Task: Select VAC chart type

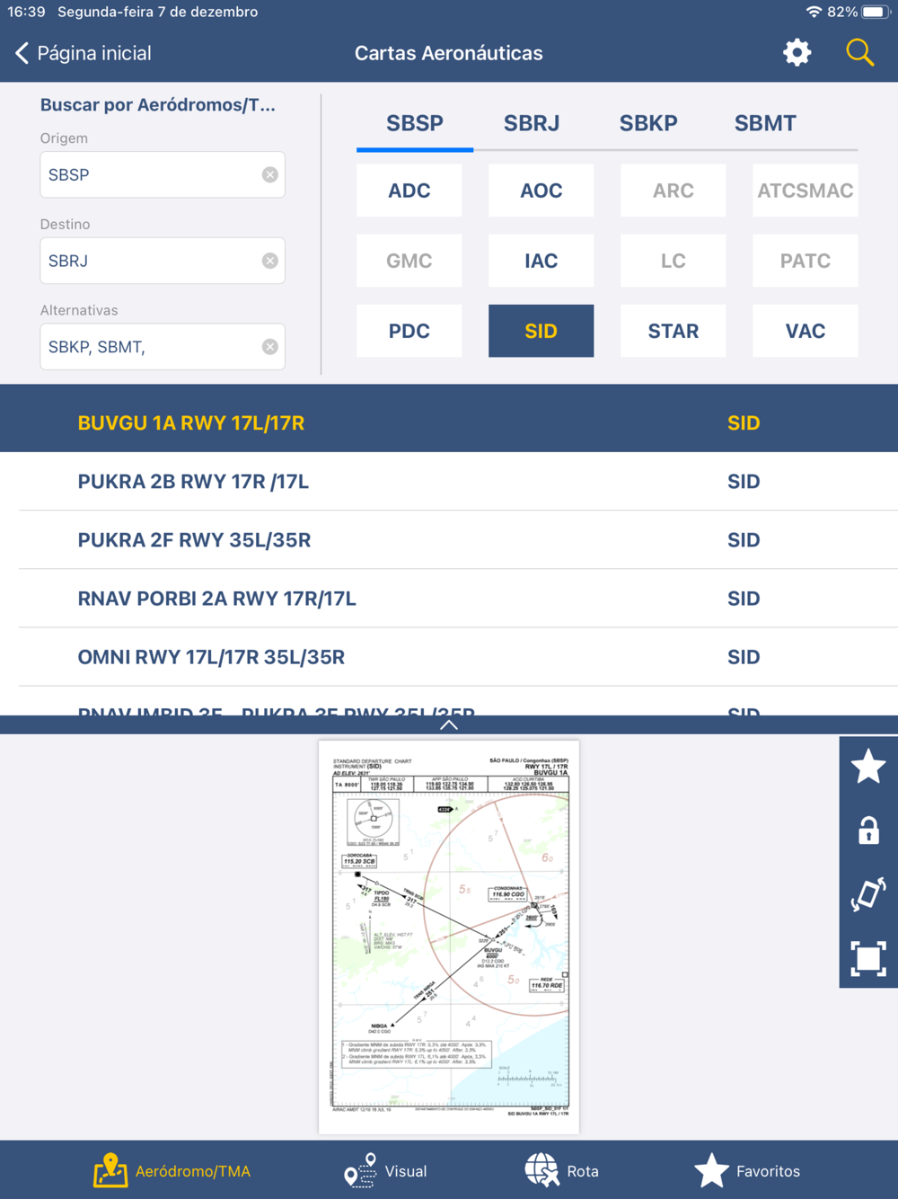Action: 806,331
